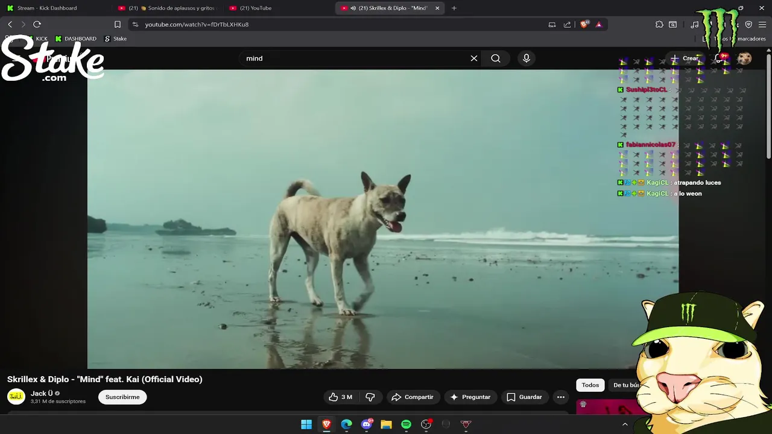
Task: Click the browser forward arrow
Action: coord(23,24)
